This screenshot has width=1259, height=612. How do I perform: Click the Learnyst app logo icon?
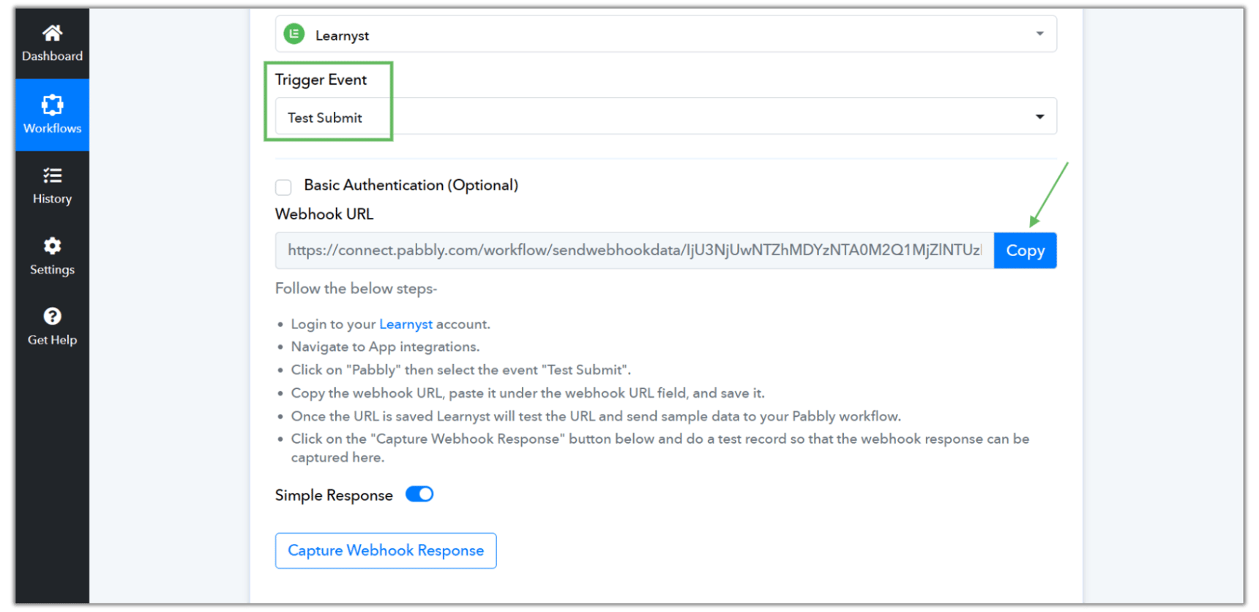(294, 34)
